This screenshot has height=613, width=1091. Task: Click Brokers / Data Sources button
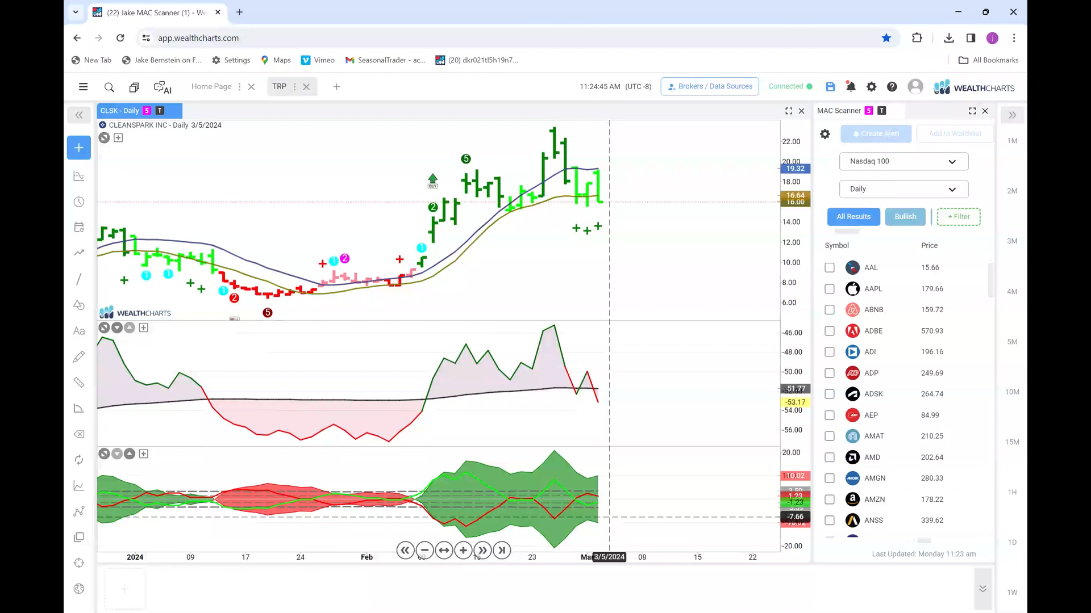(710, 86)
